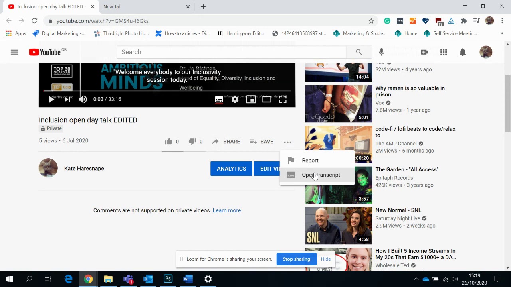Show hidden system tray icons
This screenshot has height=287, width=511.
[416, 279]
